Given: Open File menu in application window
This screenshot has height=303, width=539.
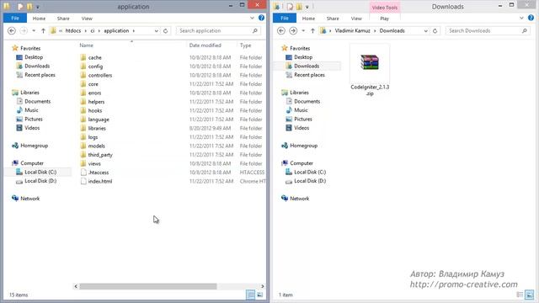Looking at the screenshot, I should coord(15,19).
